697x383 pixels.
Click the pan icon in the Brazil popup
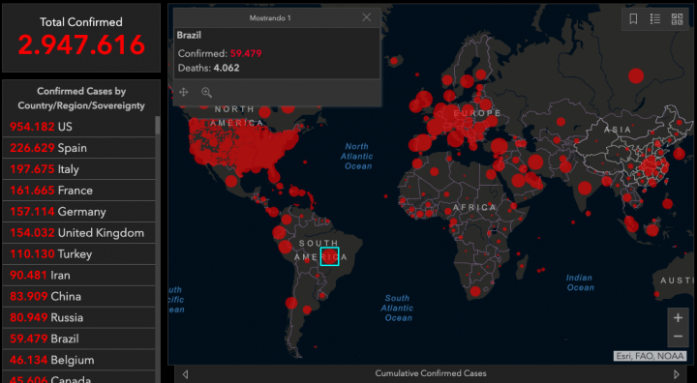click(184, 92)
